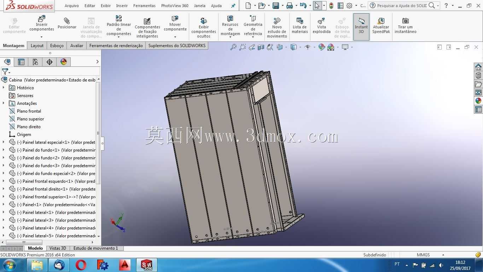Click the Zoom to area icon
Image resolution: width=483 pixels, height=272 pixels.
click(242, 47)
